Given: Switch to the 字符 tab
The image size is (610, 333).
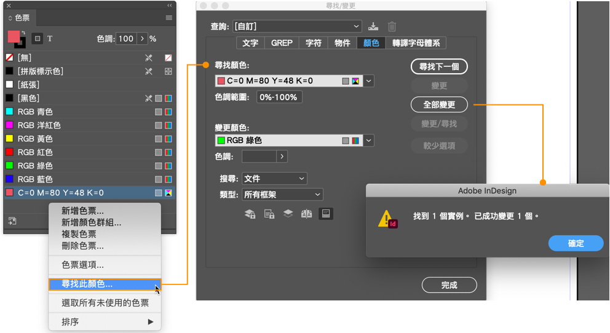Looking at the screenshot, I should click(314, 43).
